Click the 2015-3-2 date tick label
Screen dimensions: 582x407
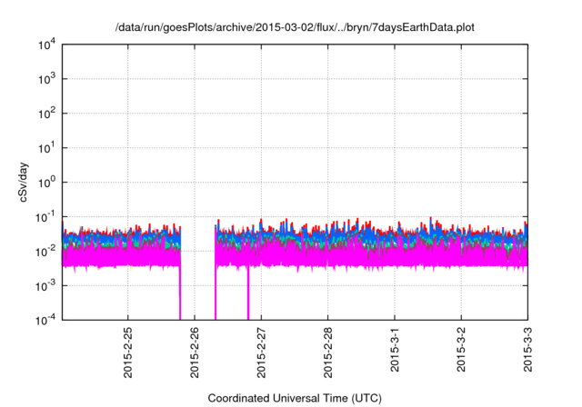[x=461, y=349]
